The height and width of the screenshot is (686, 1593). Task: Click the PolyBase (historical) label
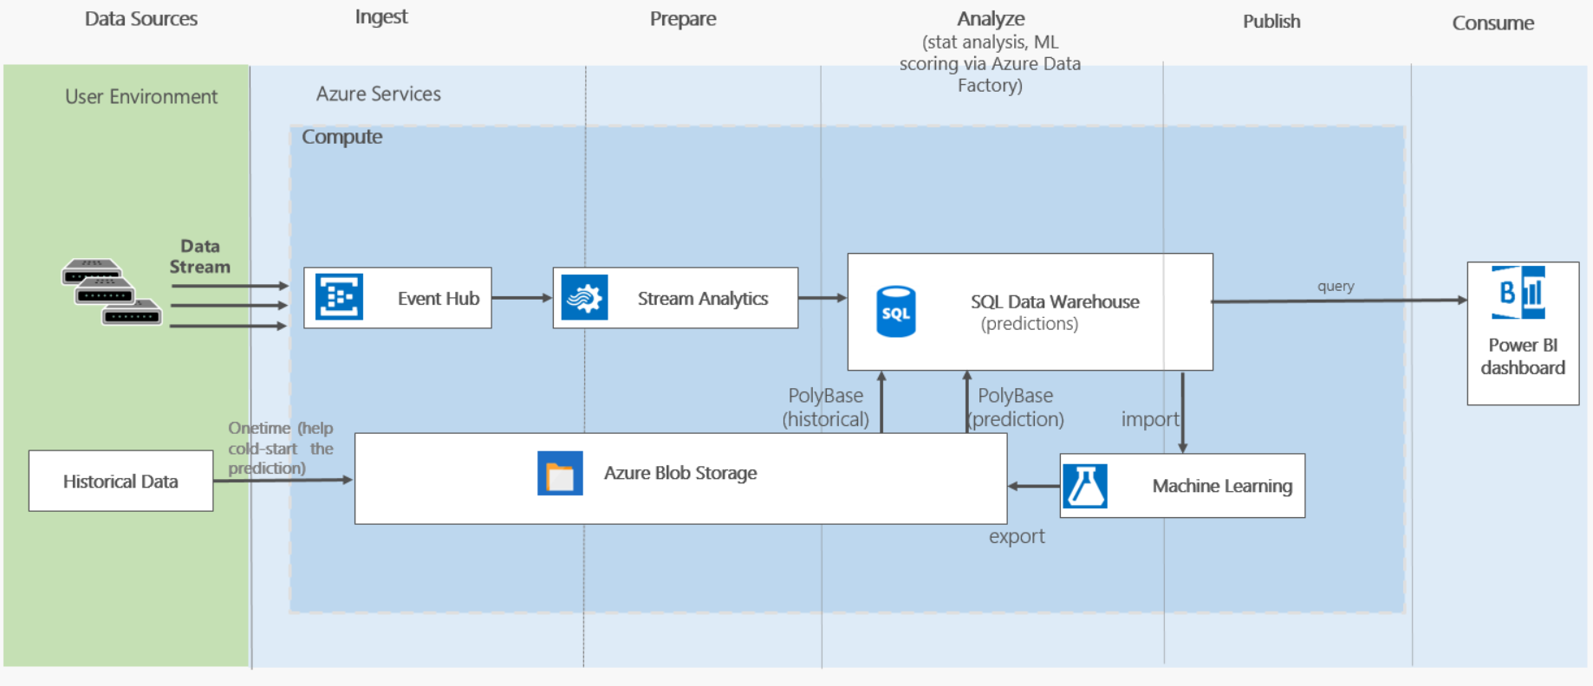pos(825,407)
